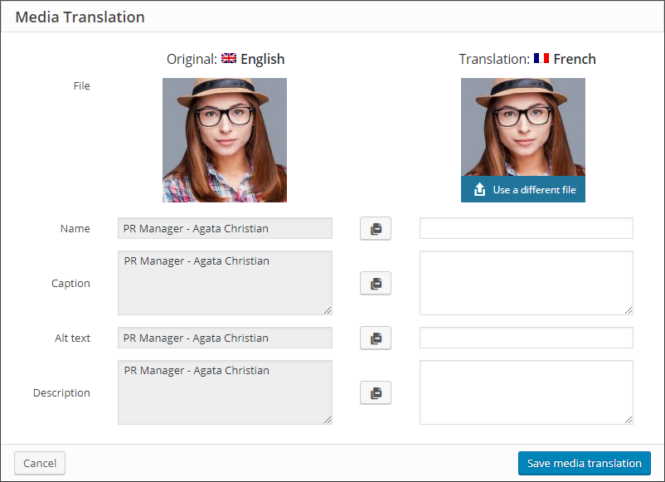Screen dimensions: 665x482
Task: Select the original English image thumbnail
Action: coord(225,140)
